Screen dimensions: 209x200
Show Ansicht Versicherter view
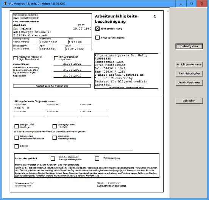(189, 83)
